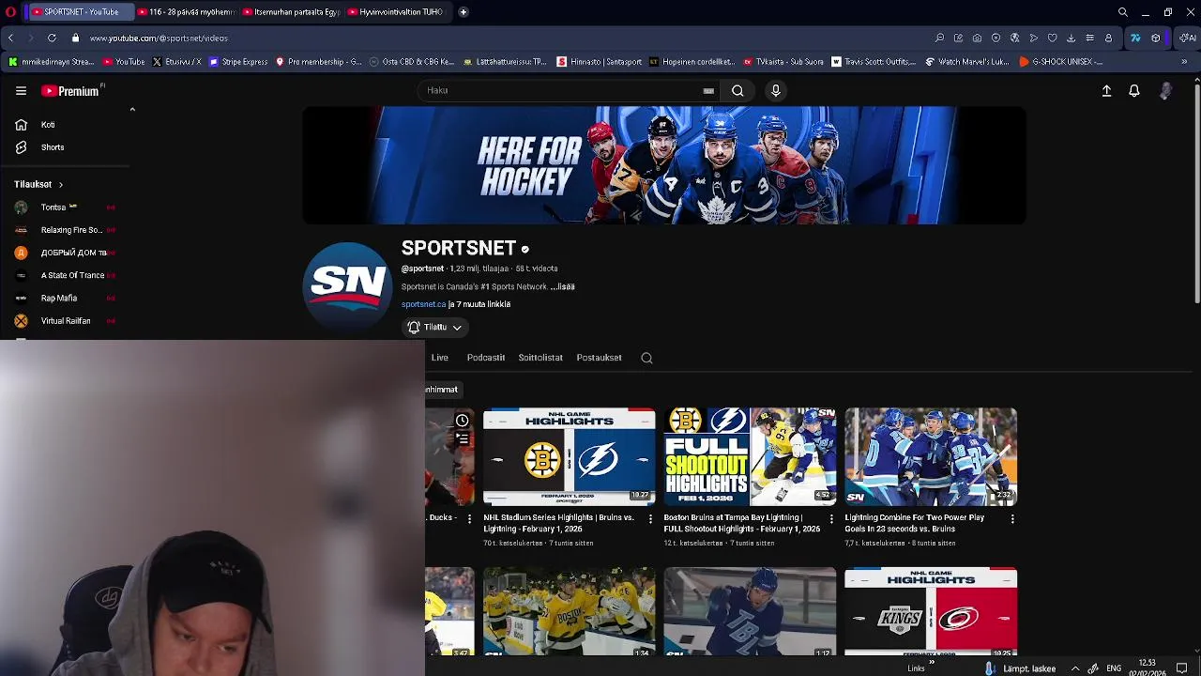Open G-SHOCK UNISEX bookmark
Image resolution: width=1201 pixels, height=676 pixels.
tap(1060, 62)
